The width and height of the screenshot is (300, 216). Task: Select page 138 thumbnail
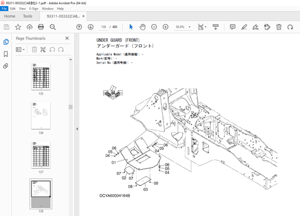click(x=41, y=194)
